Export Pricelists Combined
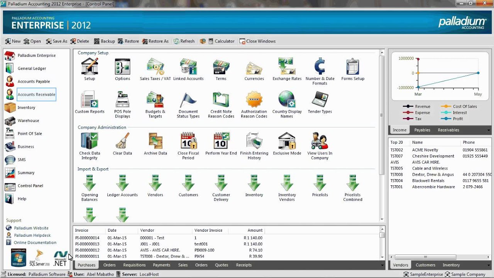494x278 pixels. click(352, 183)
